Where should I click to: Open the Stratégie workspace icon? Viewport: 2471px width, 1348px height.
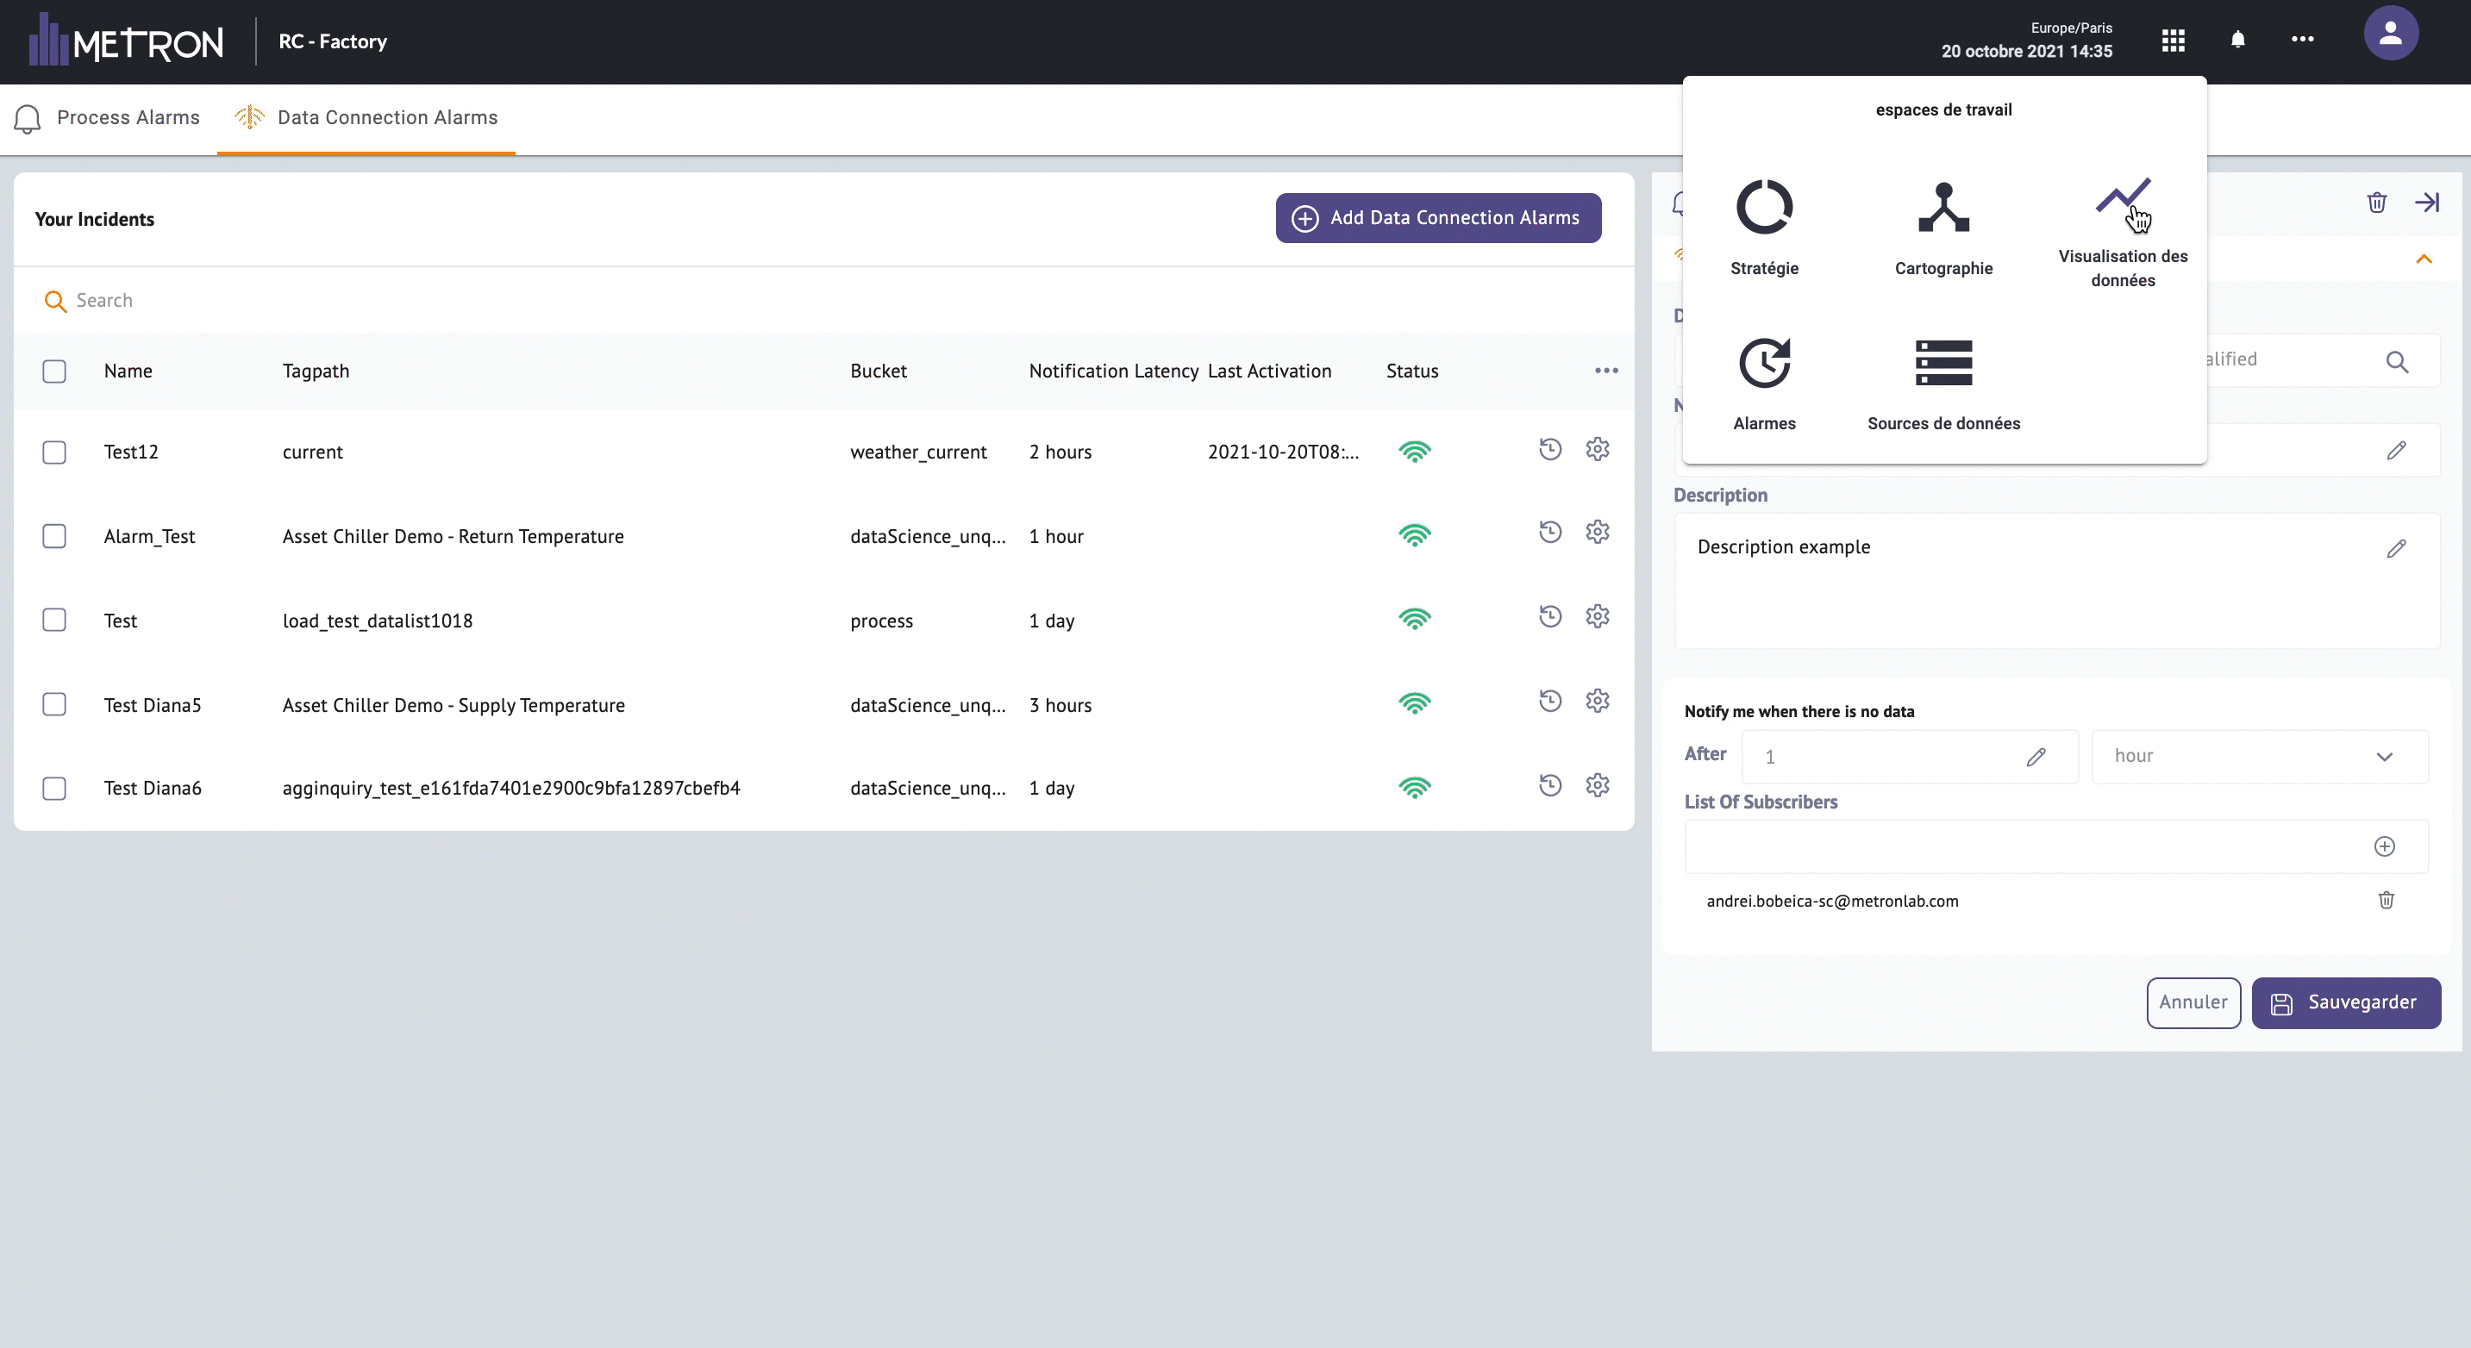(1763, 207)
